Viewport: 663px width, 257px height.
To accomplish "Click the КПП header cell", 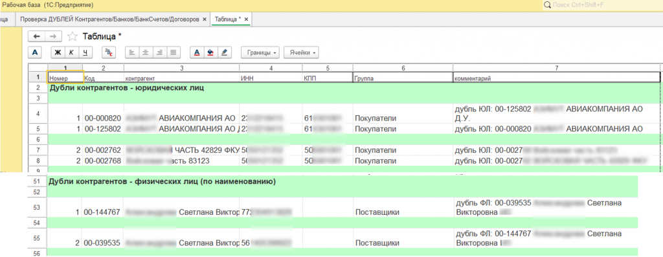I will pos(327,78).
